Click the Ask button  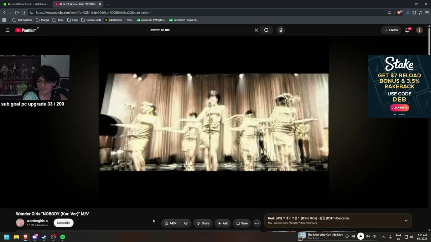point(223,223)
